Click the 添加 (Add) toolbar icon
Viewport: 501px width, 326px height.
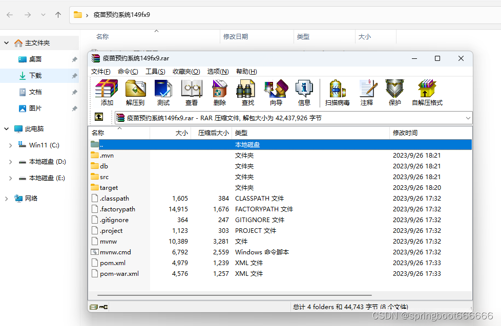pos(107,88)
